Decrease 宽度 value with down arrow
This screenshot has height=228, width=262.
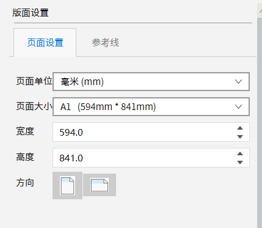point(240,137)
